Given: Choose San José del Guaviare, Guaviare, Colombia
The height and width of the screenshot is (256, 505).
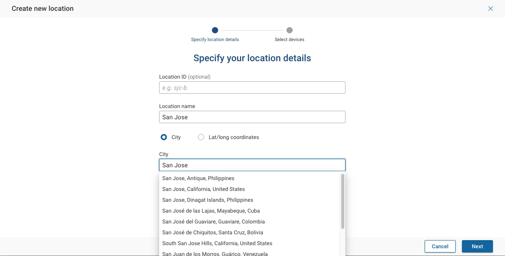Looking at the screenshot, I should (x=213, y=222).
